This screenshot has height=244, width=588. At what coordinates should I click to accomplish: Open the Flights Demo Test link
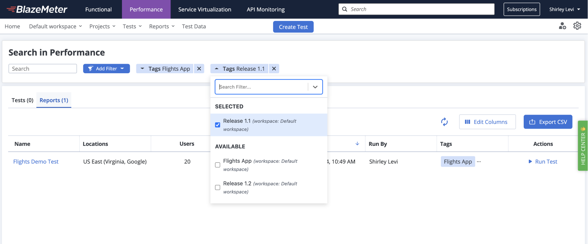pyautogui.click(x=36, y=162)
